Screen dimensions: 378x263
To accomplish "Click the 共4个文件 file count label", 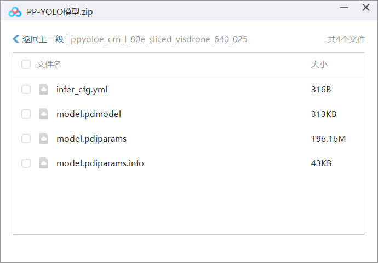I will pos(346,39).
